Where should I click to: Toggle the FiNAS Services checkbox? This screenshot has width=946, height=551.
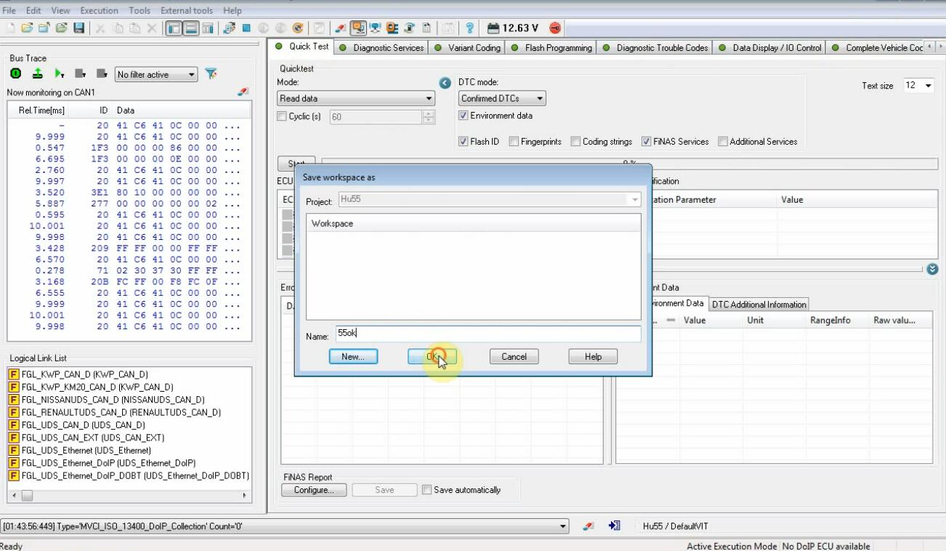coord(646,142)
